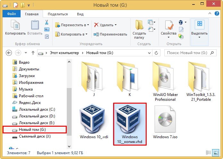The image size is (223, 159).
Task: Click the Rename (Переименовать) button
Action: (x=110, y=34)
